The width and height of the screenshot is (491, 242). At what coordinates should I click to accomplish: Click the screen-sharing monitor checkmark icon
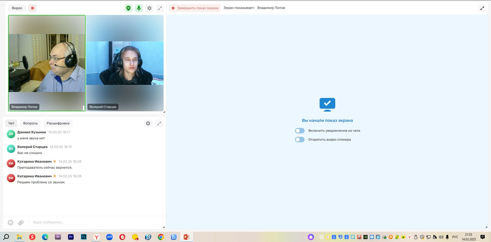(x=327, y=105)
